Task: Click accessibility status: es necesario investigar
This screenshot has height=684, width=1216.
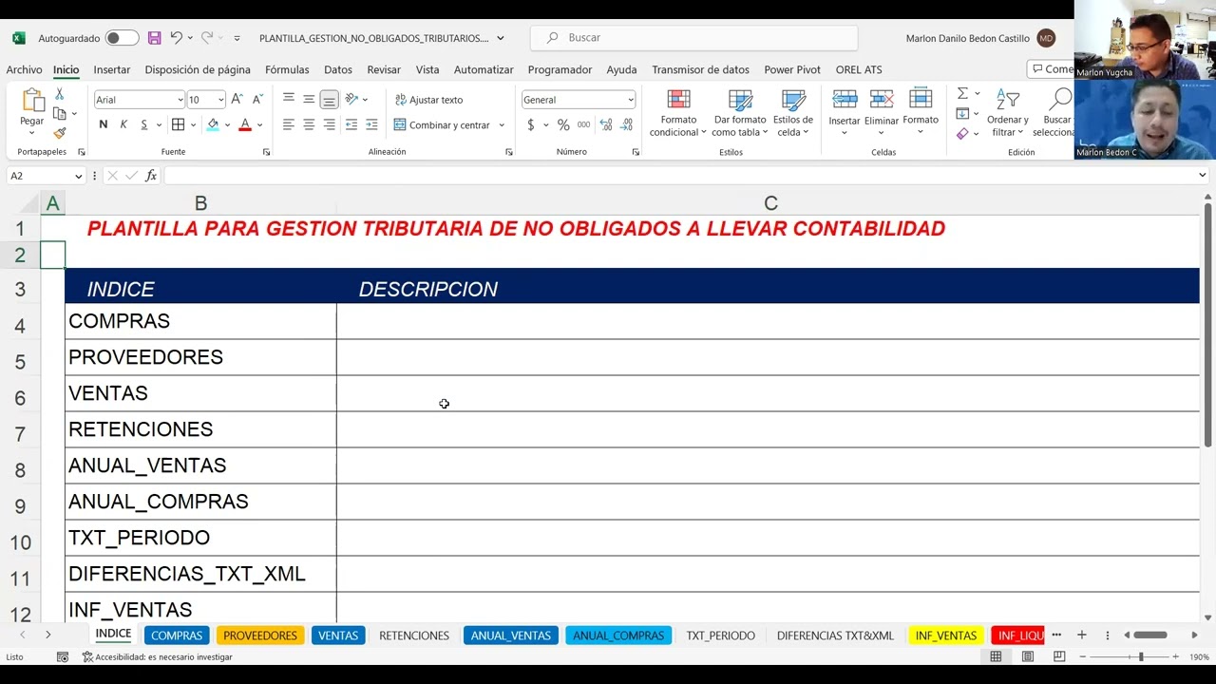Action: click(x=157, y=656)
